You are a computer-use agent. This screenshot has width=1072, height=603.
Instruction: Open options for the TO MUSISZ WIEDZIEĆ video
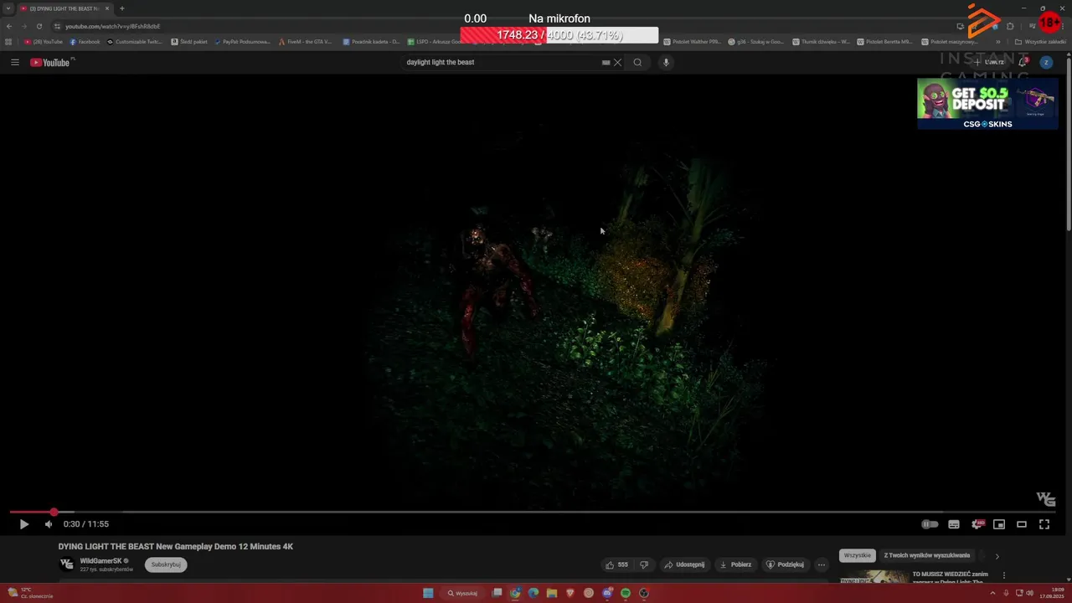pos(1004,575)
